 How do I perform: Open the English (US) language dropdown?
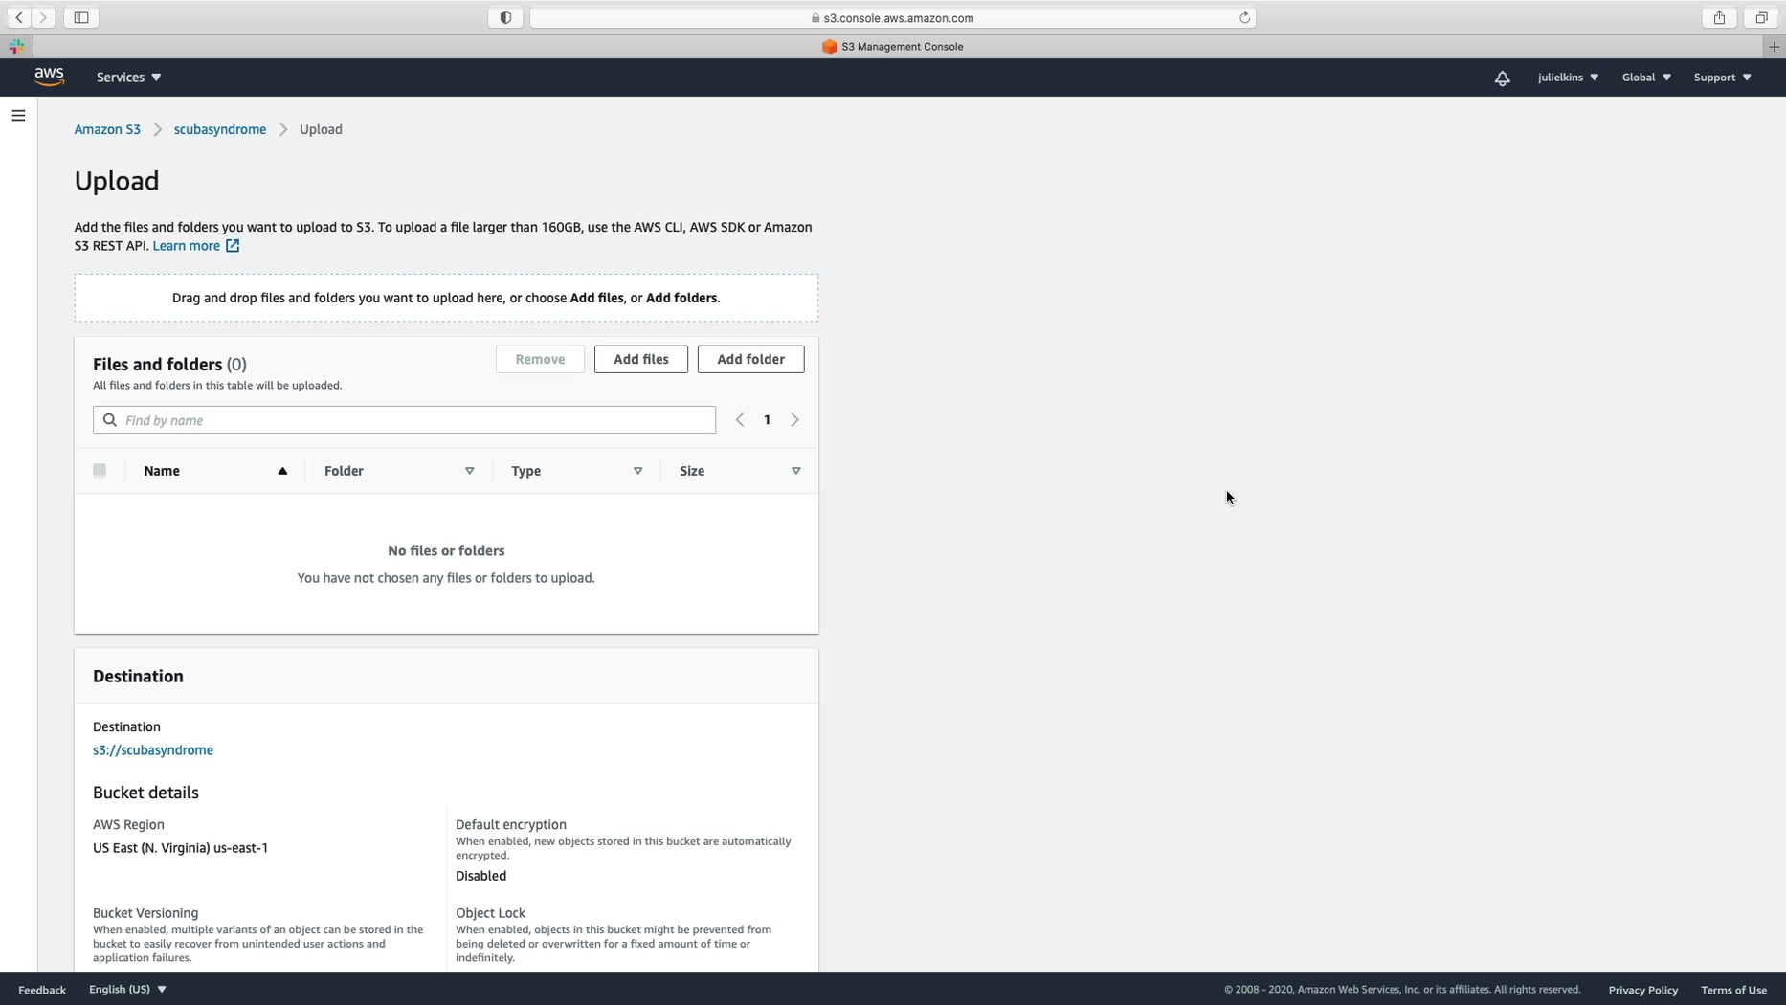coord(127,989)
